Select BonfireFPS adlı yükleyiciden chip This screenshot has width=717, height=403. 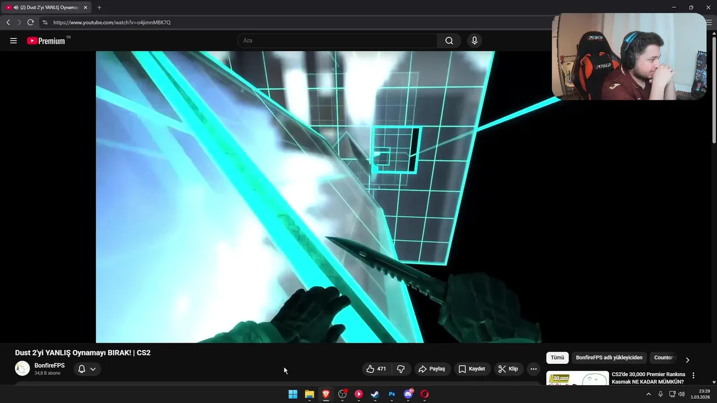point(609,358)
